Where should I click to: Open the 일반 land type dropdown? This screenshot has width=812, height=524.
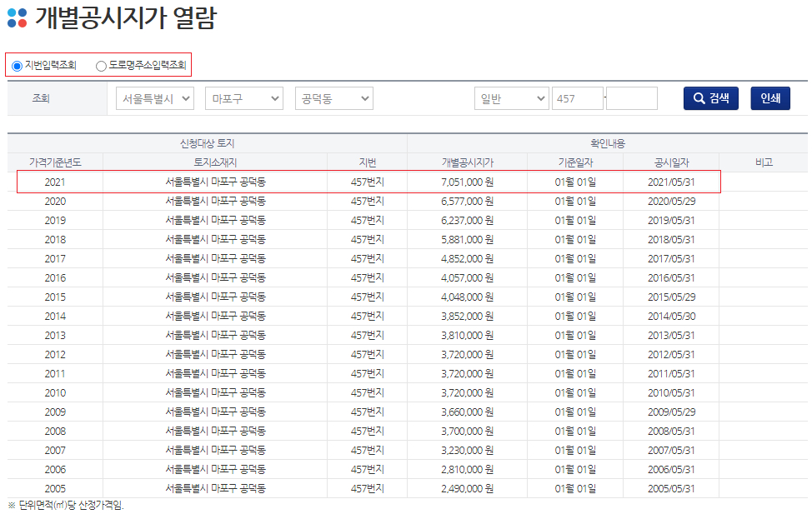512,98
